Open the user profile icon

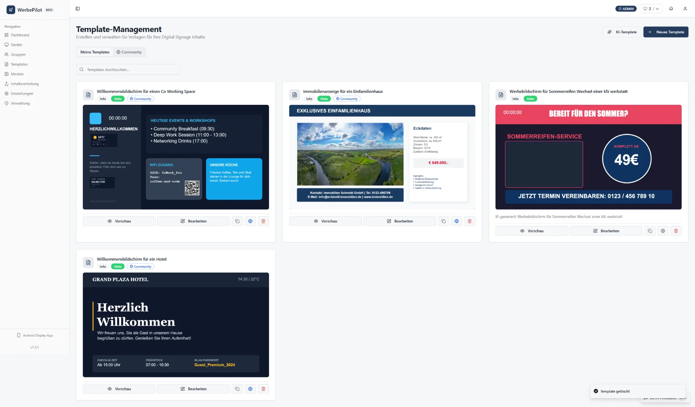(x=685, y=9)
